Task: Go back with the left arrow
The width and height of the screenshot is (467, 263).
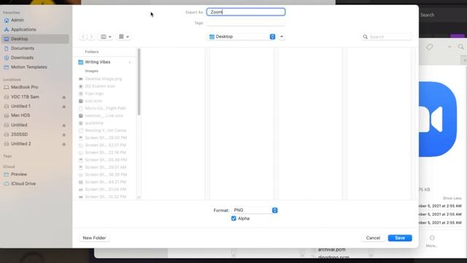Action: coord(83,37)
